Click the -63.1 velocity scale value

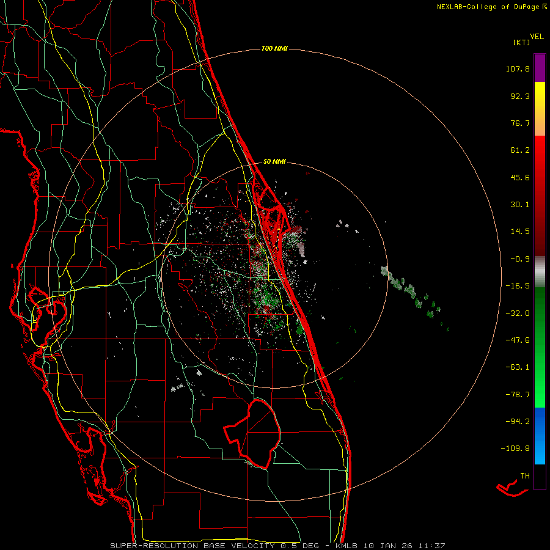pyautogui.click(x=518, y=367)
